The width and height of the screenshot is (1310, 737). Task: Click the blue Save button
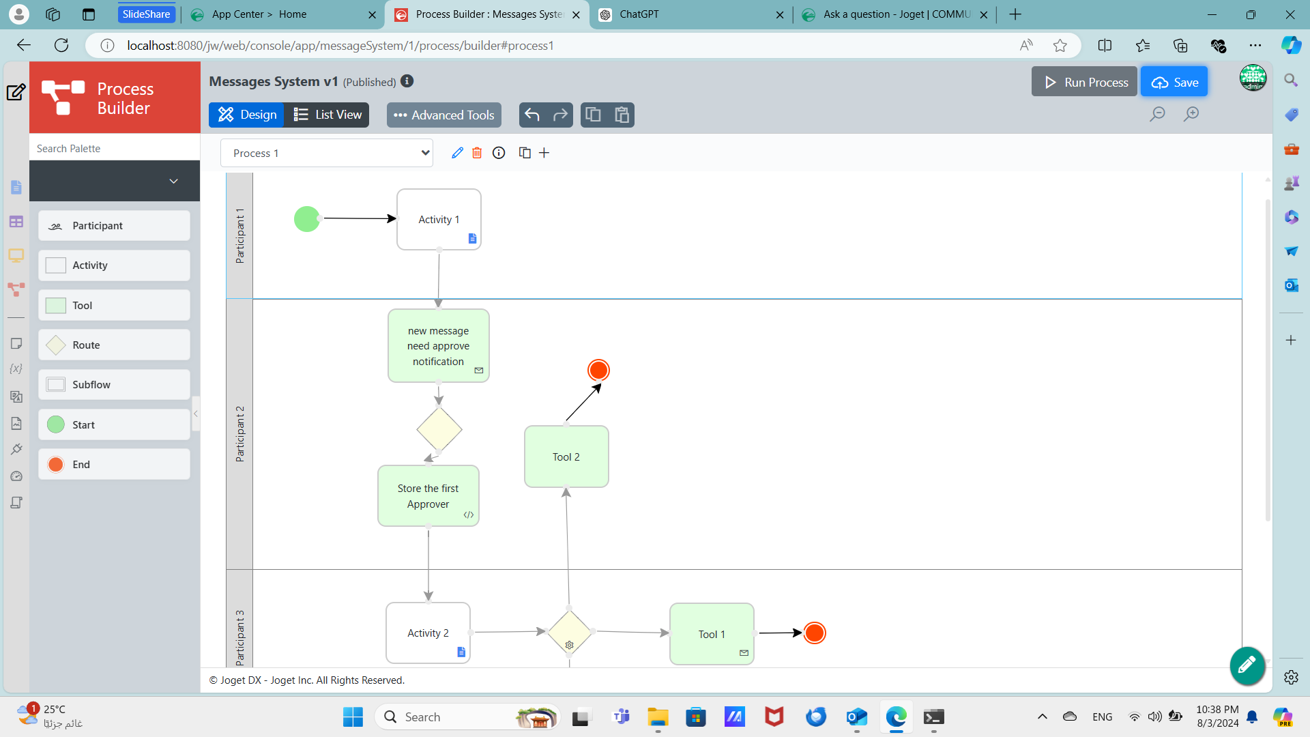[x=1174, y=82]
